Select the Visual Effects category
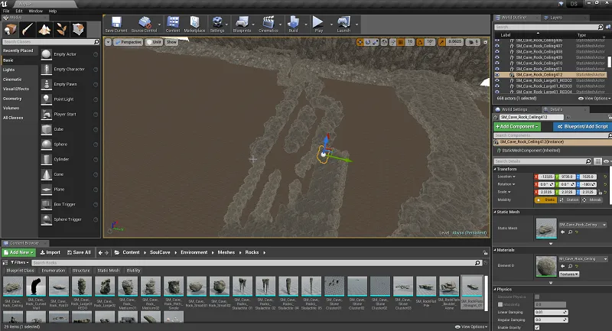Image resolution: width=612 pixels, height=331 pixels. pyautogui.click(x=16, y=89)
